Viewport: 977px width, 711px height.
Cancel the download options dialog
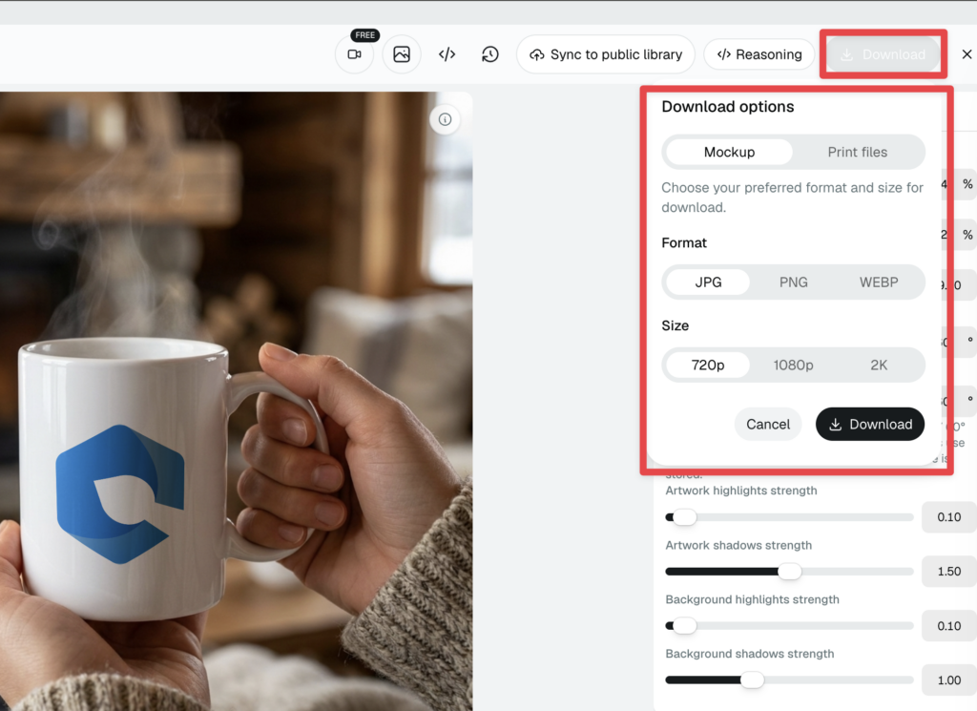coord(768,425)
